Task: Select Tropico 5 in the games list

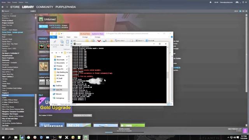Action: click(x=5, y=93)
